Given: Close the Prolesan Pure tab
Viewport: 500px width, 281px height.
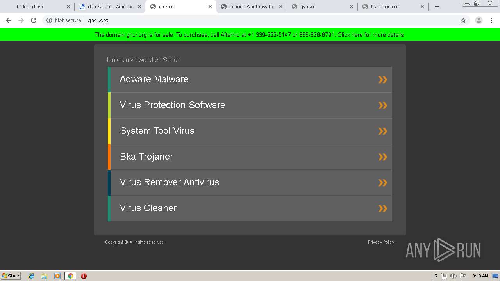Looking at the screenshot, I should coord(68,7).
